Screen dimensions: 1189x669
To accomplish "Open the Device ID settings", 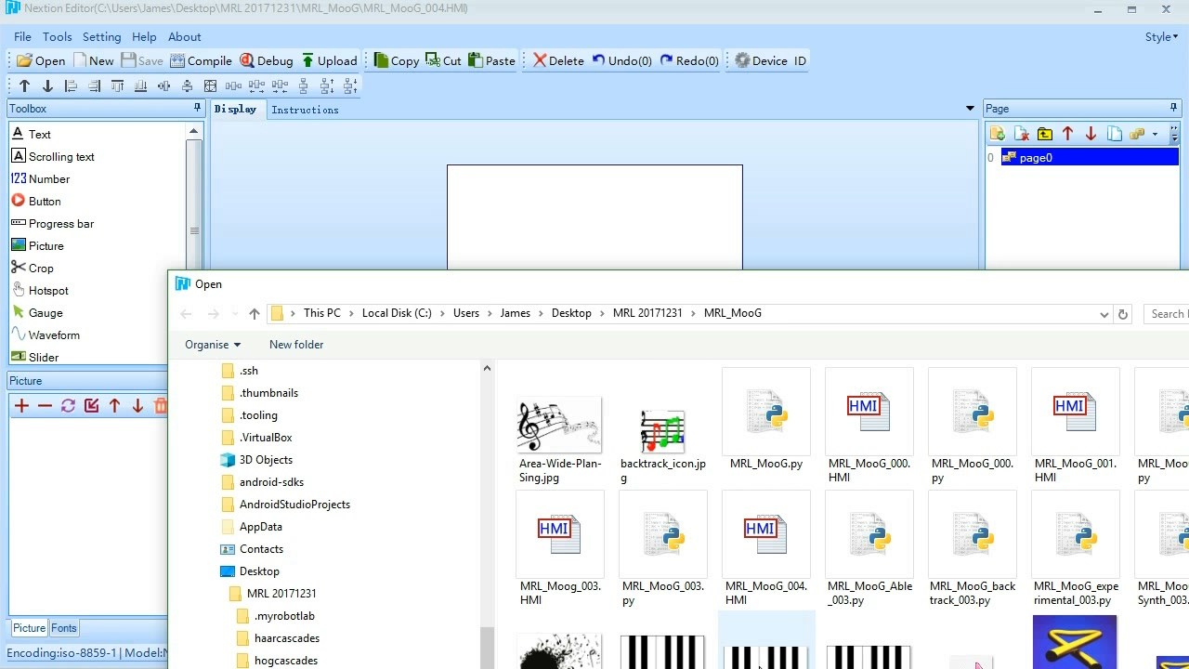I will pos(770,60).
